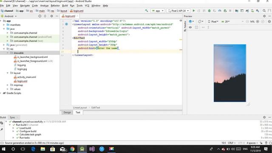Expand the Load build node

point(13,128)
